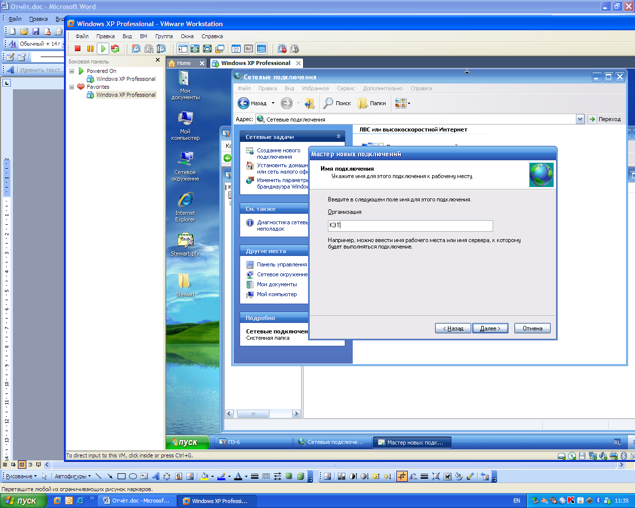Click the Organization connection name input field

[x=410, y=226]
